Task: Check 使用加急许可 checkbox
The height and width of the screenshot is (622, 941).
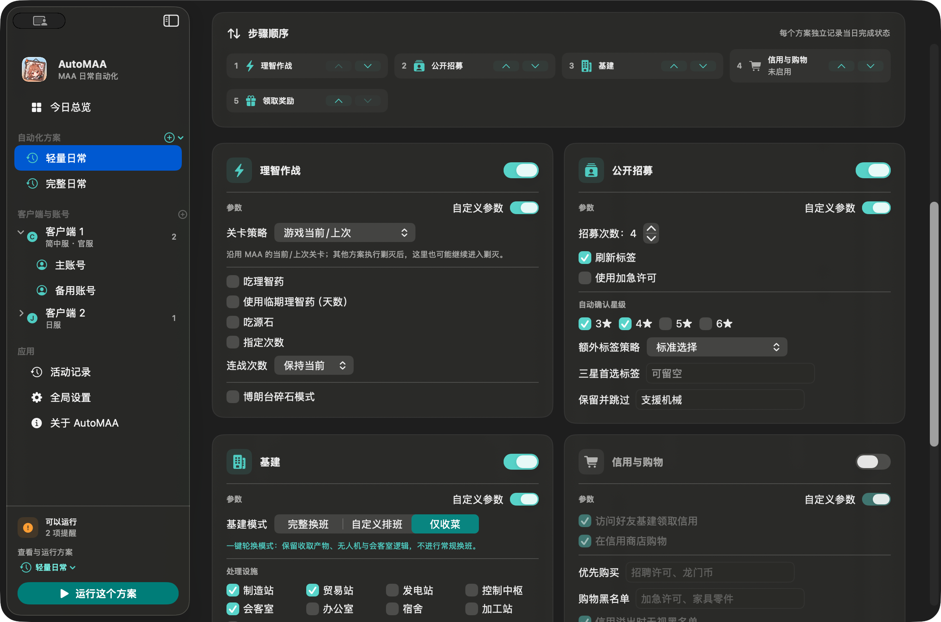Action: pyautogui.click(x=585, y=278)
